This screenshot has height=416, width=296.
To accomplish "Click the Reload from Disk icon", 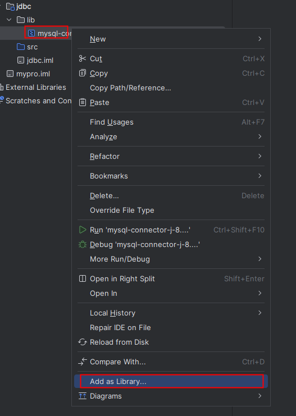I will (83, 342).
